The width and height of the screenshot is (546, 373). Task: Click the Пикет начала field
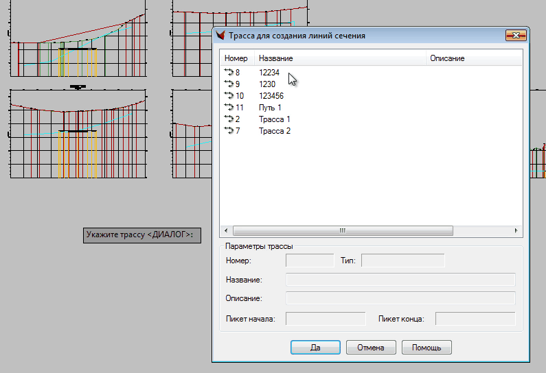[x=326, y=319]
